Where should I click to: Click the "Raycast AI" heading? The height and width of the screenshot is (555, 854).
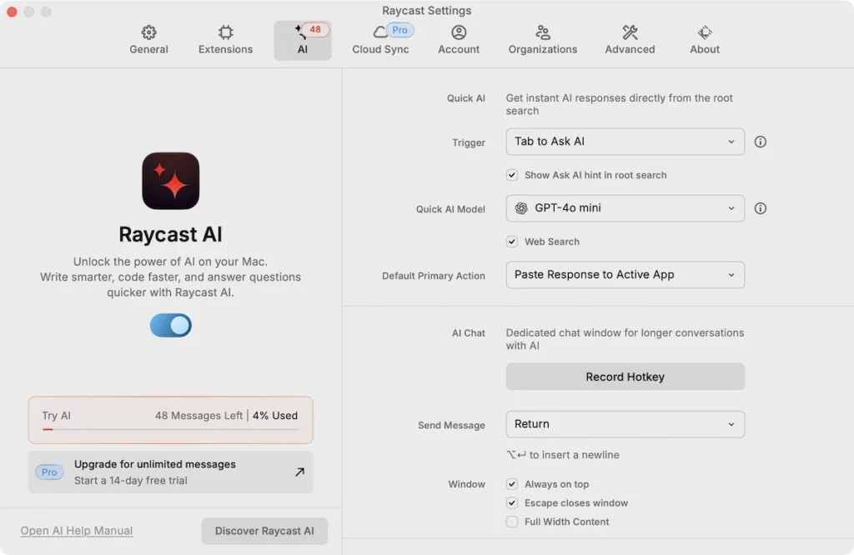(x=170, y=234)
